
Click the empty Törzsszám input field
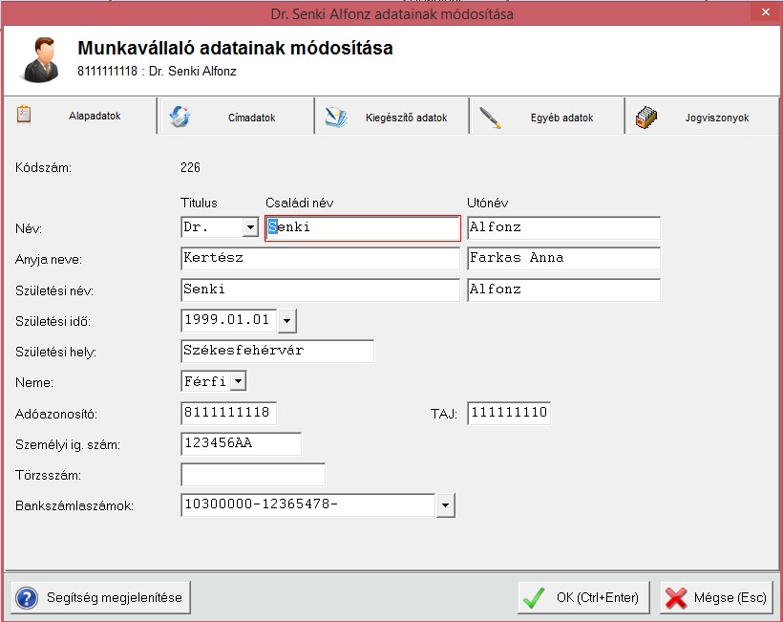(x=253, y=475)
